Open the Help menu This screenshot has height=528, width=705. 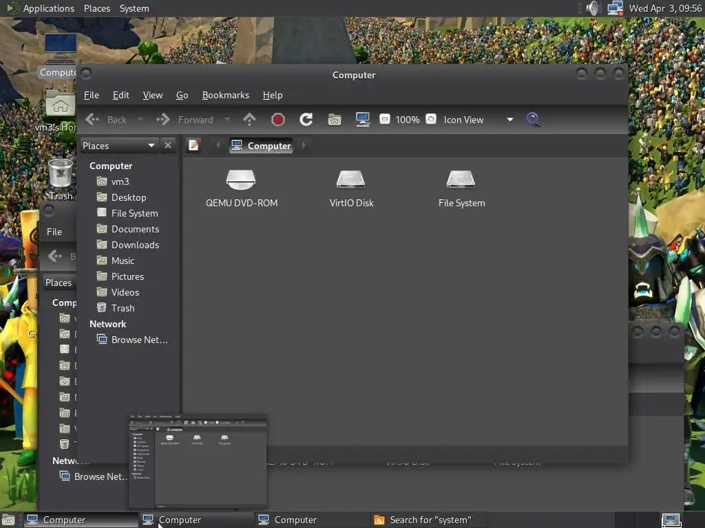point(273,95)
